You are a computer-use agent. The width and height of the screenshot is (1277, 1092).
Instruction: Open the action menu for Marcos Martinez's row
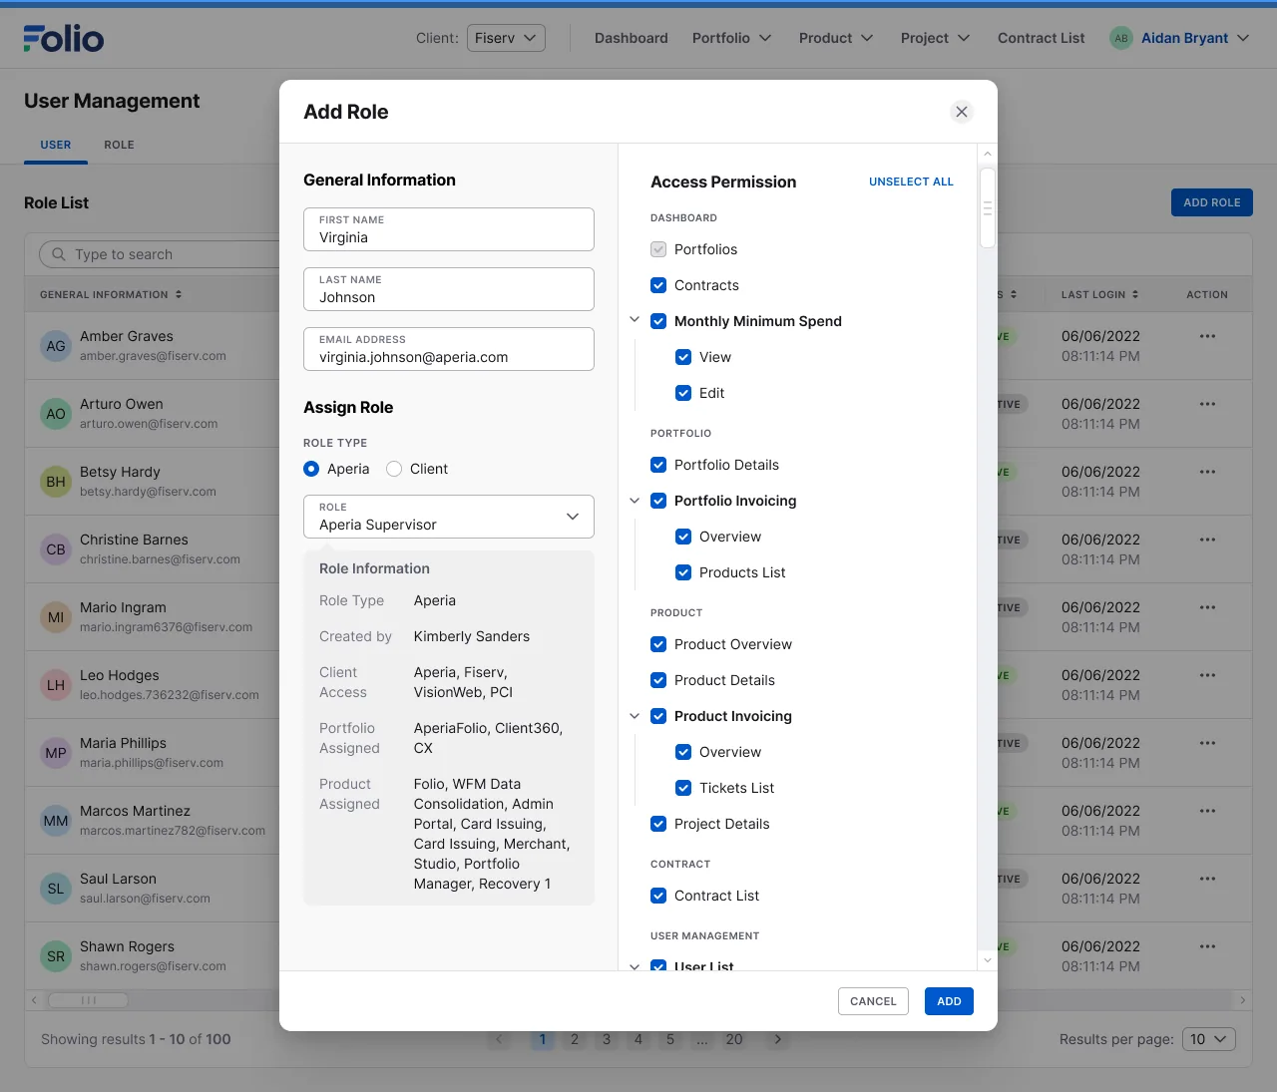point(1207,811)
